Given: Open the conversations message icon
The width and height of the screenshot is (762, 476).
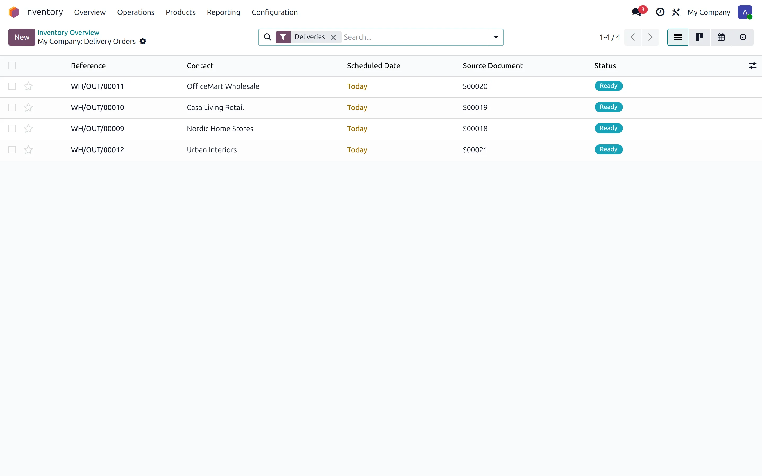Looking at the screenshot, I should [x=636, y=12].
